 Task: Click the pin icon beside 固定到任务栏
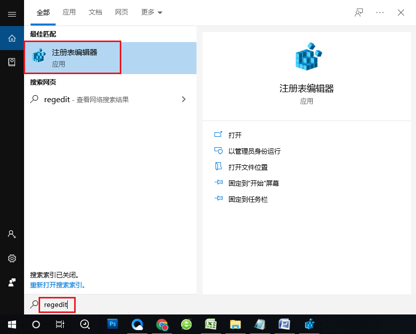click(x=219, y=198)
